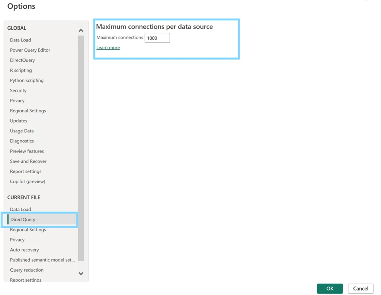View the Security settings page
This screenshot has height=295, width=381.
[x=18, y=90]
